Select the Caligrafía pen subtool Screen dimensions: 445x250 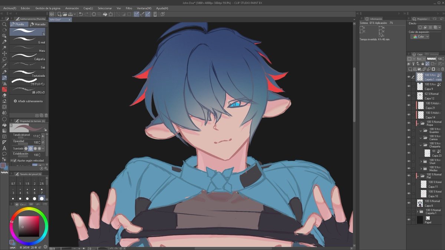pos(27,57)
